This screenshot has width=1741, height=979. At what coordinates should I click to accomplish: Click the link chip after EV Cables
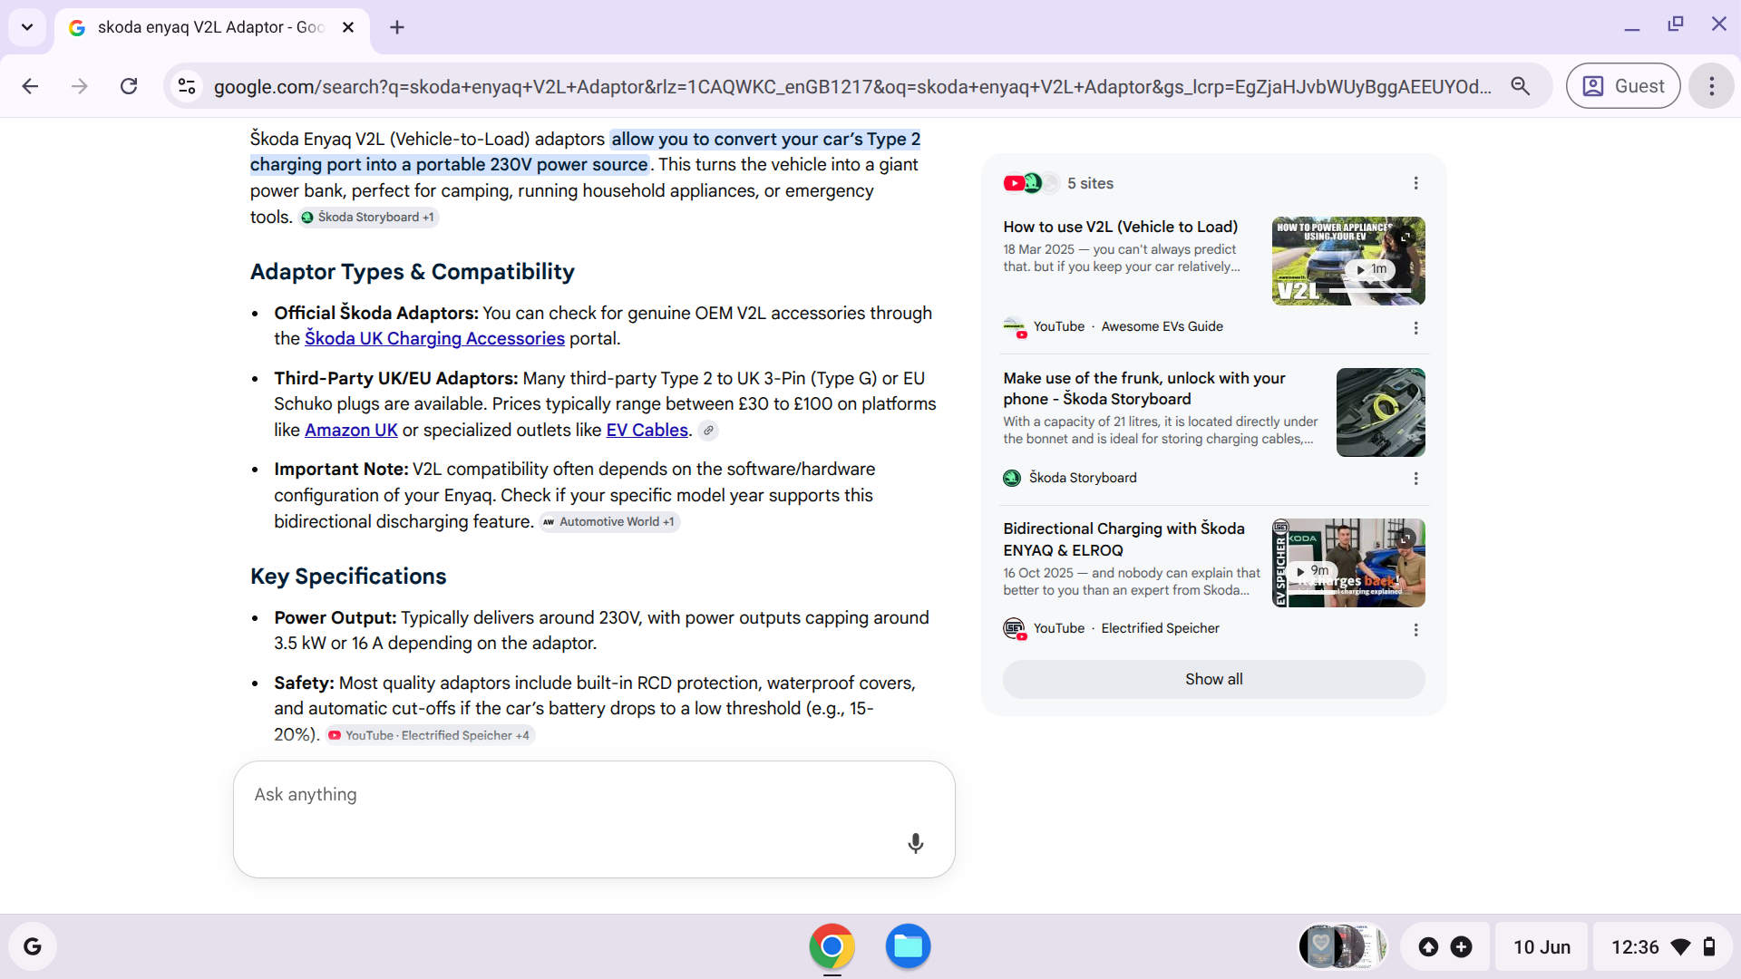click(709, 431)
